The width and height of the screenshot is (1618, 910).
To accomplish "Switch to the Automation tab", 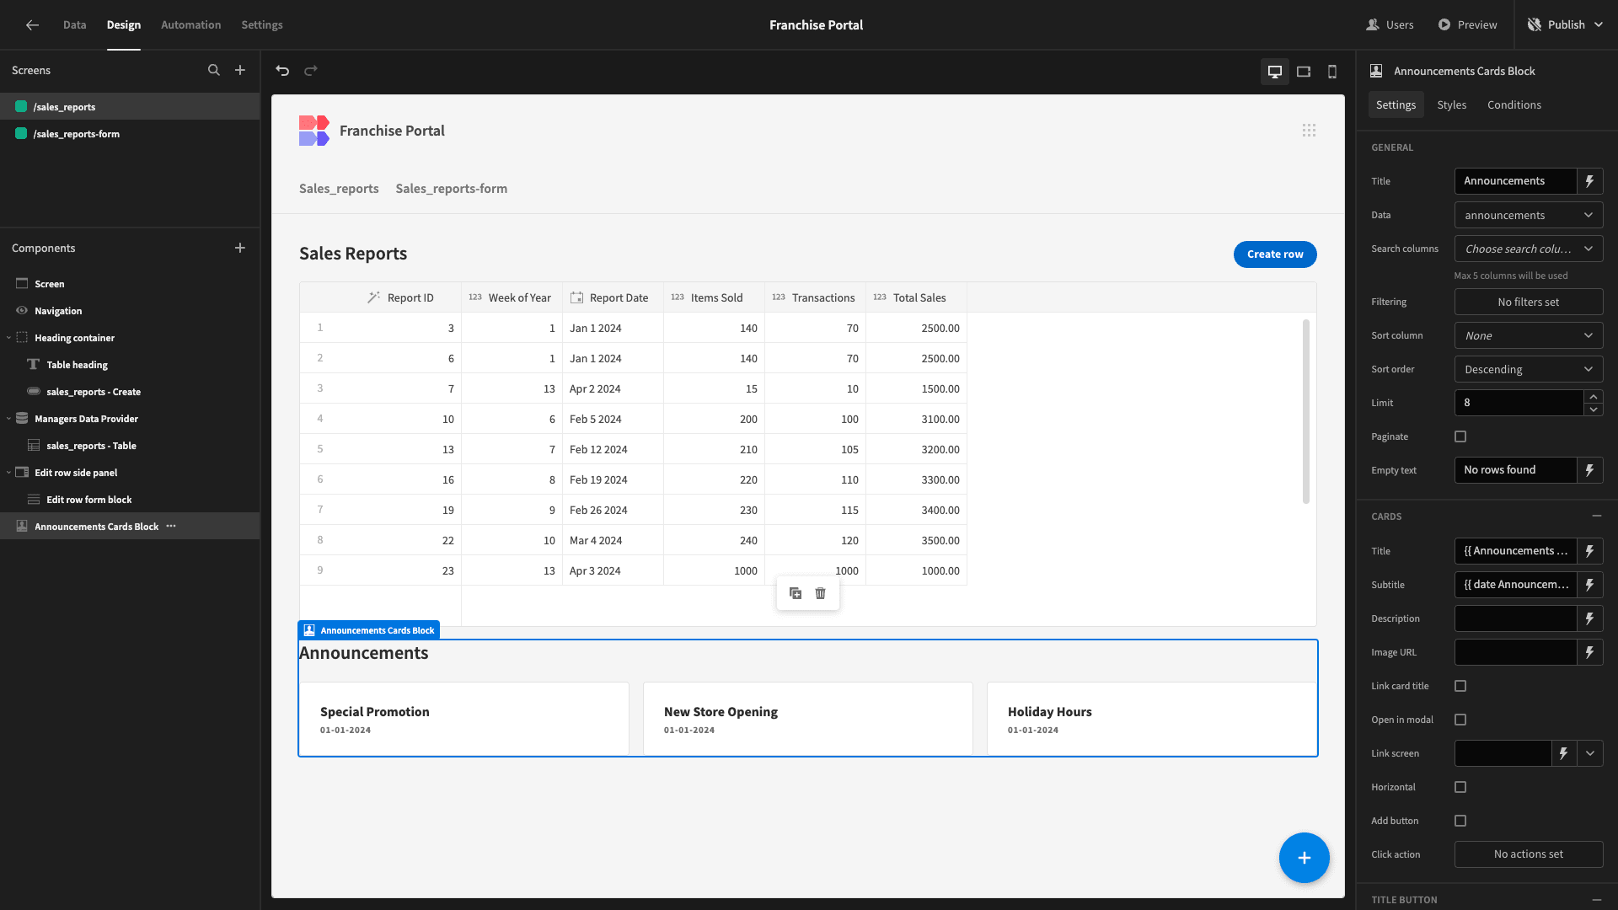I will coord(190,25).
